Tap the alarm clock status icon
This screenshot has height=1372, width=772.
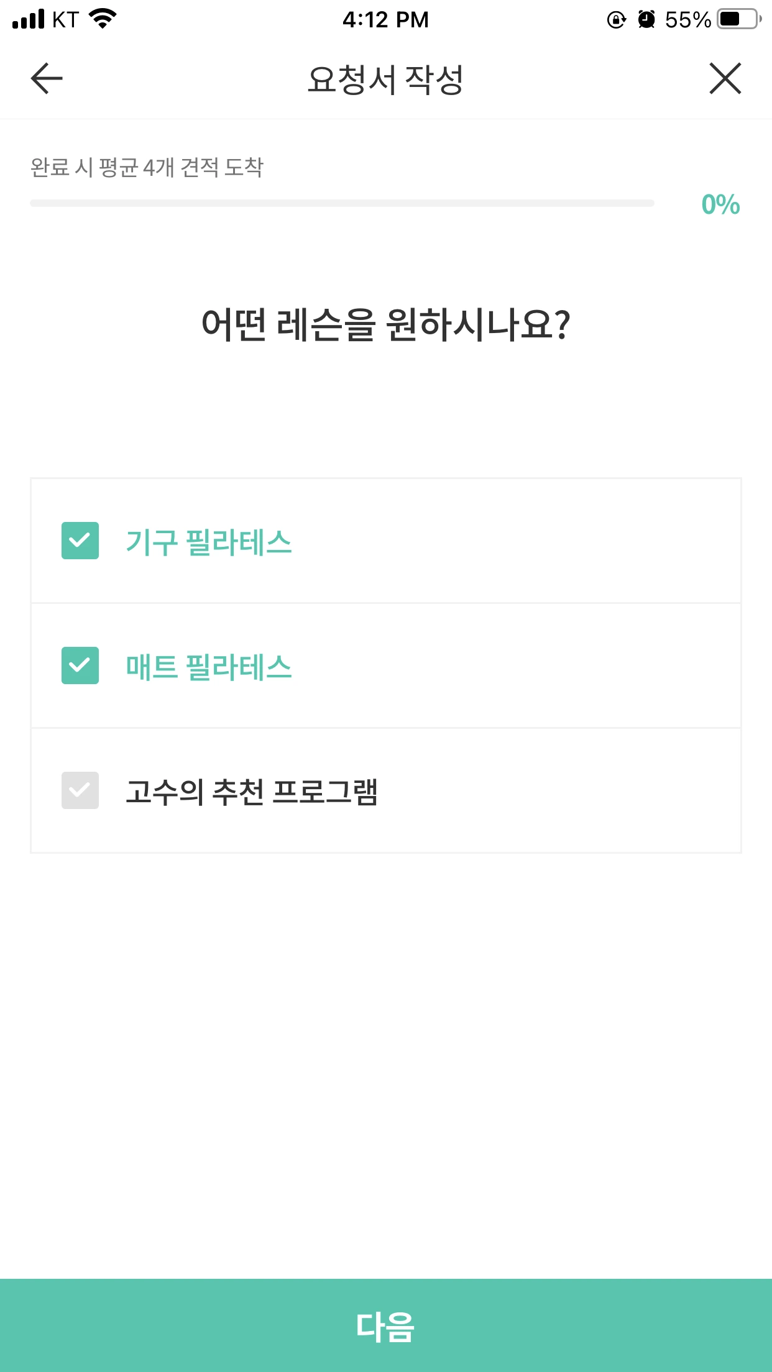coord(646,20)
